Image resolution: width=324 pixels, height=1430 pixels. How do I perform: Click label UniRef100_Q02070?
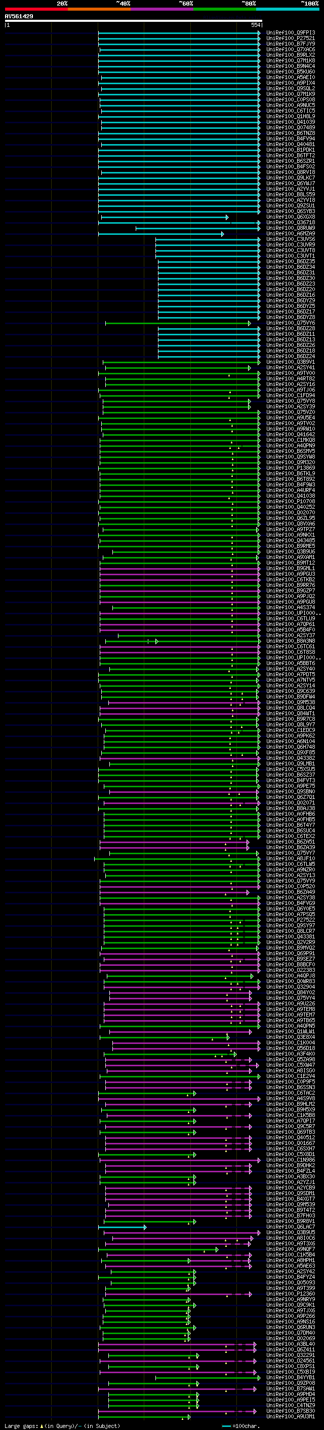(291, 512)
